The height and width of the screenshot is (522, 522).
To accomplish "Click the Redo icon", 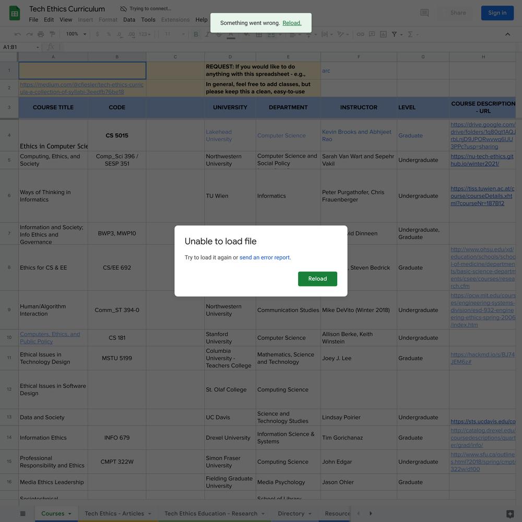I will [x=29, y=34].
